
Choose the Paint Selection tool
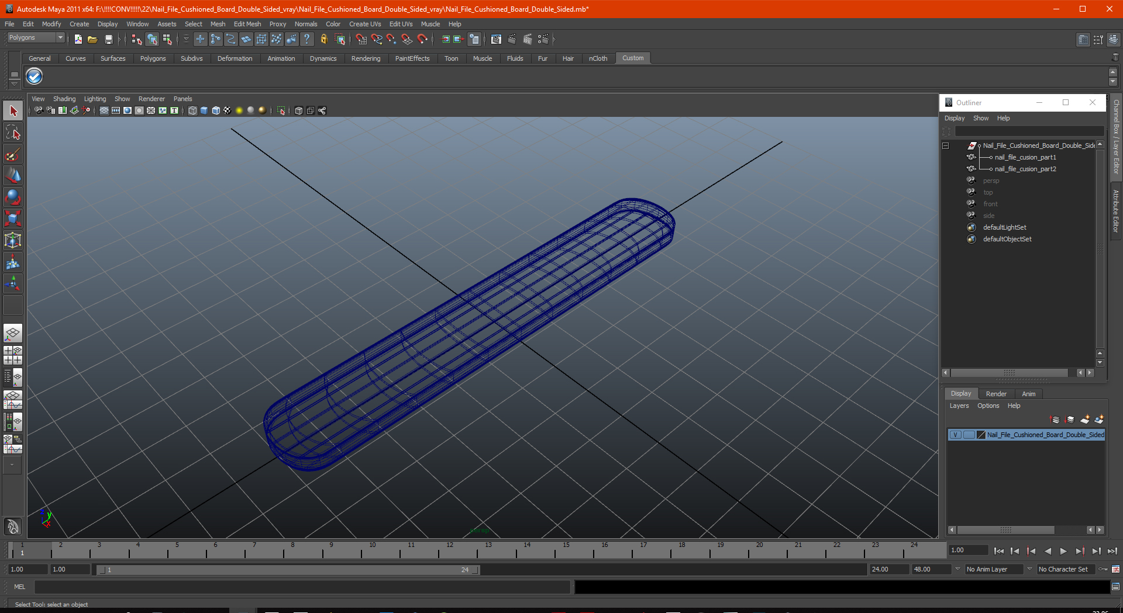point(13,154)
